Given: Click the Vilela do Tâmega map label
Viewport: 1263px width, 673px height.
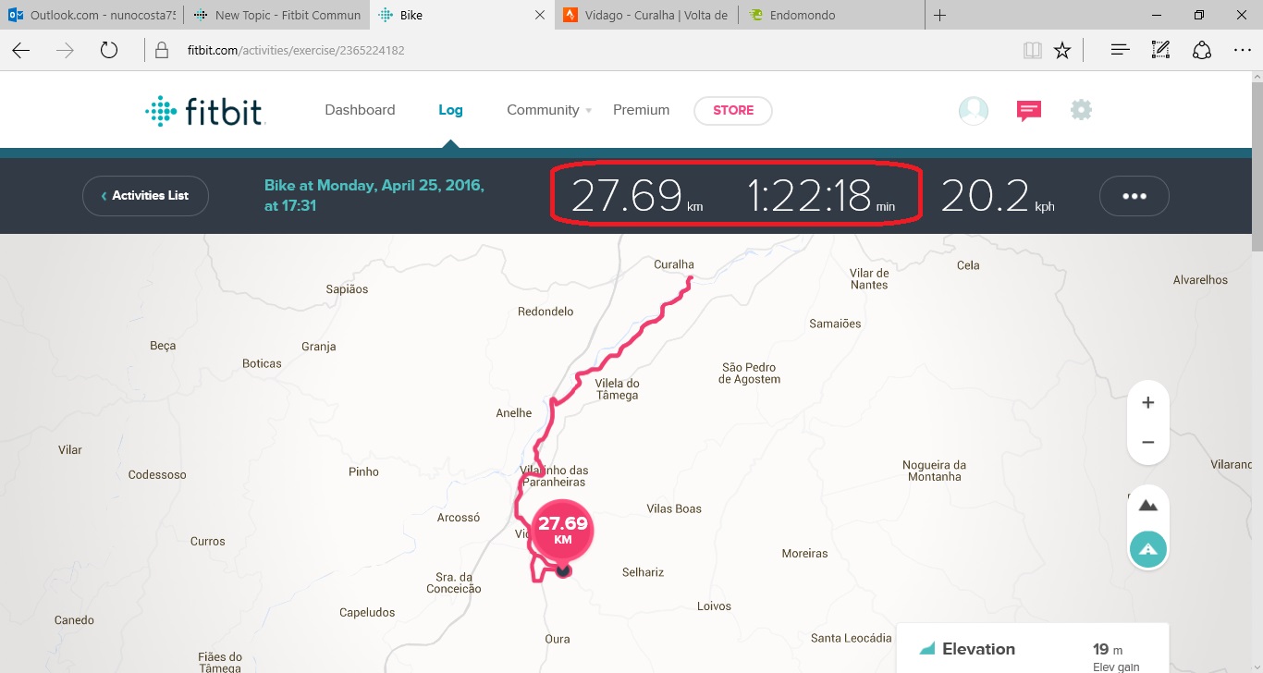Looking at the screenshot, I should tap(618, 389).
